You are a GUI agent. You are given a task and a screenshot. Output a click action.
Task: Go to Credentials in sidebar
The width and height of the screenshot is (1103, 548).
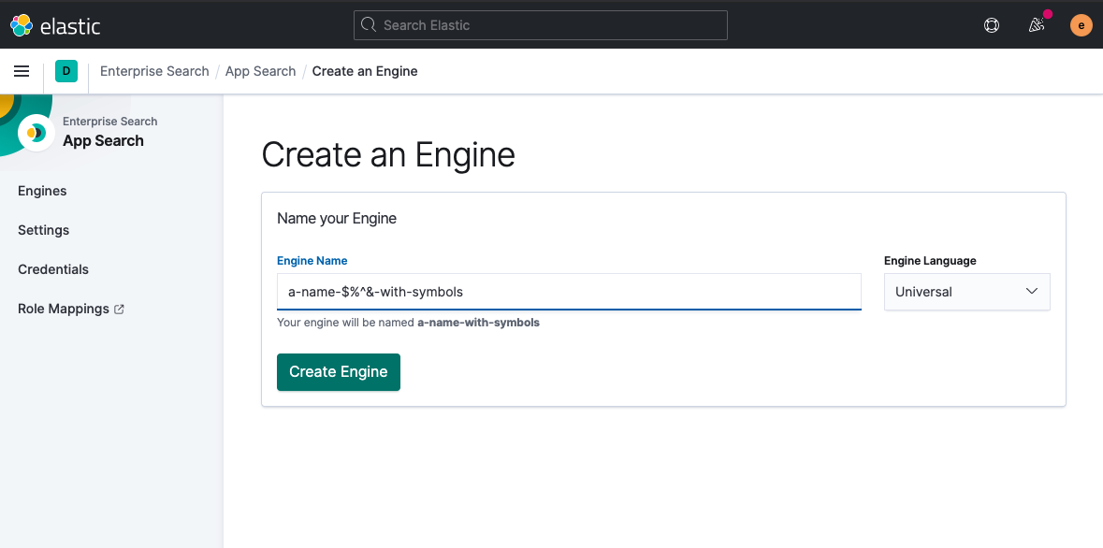53,269
